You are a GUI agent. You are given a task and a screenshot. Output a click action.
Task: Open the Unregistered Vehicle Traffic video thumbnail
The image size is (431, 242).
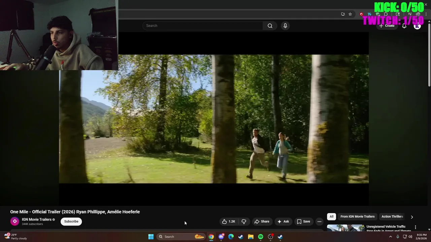coord(345,228)
